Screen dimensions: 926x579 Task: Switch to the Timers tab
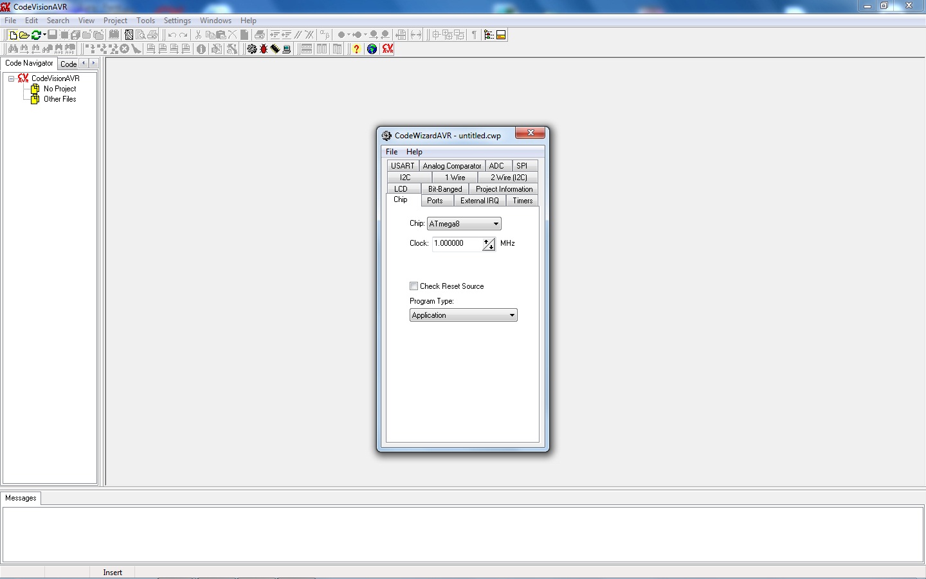point(522,201)
